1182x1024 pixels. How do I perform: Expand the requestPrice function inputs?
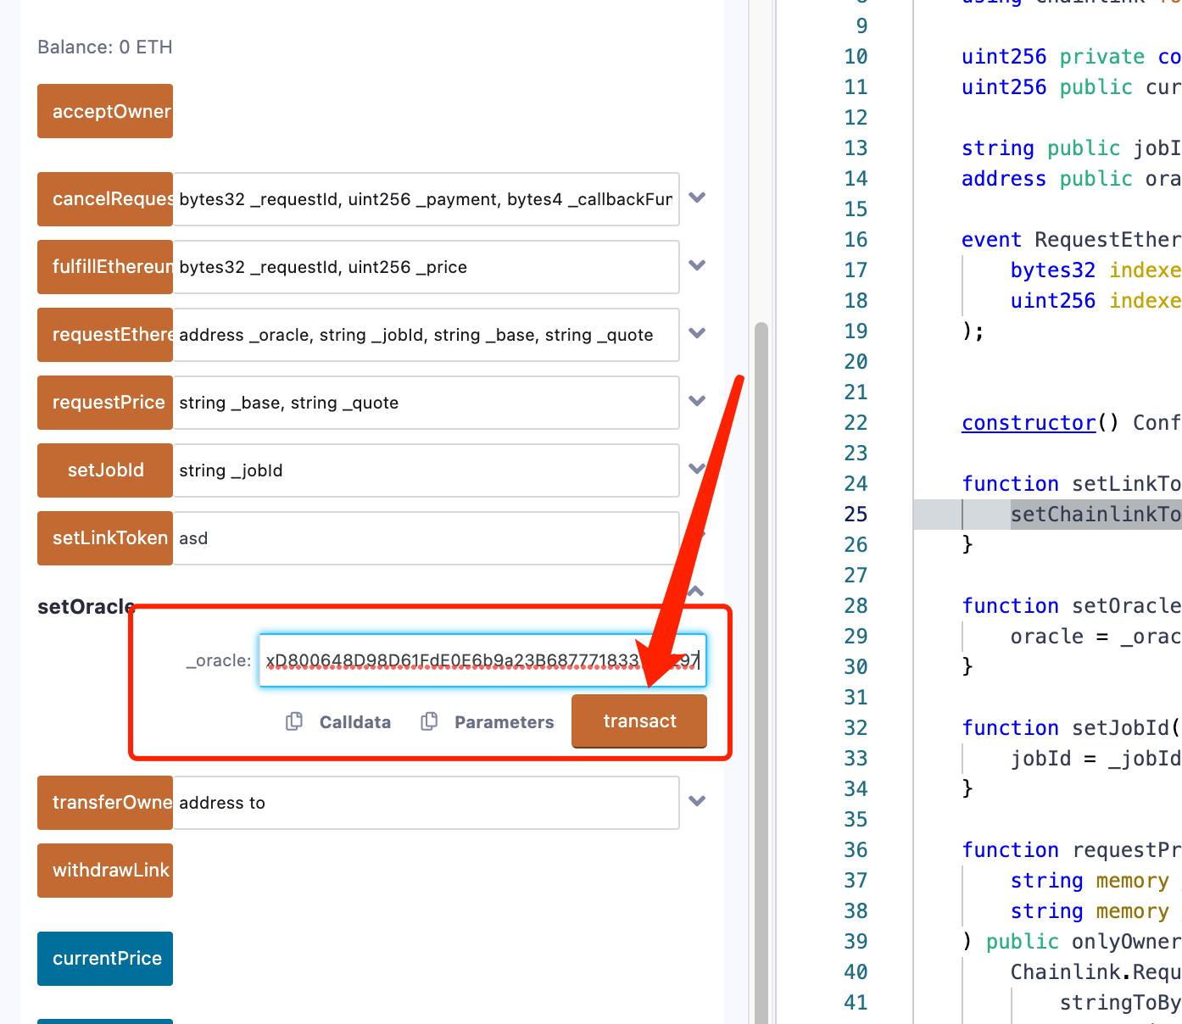click(x=697, y=402)
